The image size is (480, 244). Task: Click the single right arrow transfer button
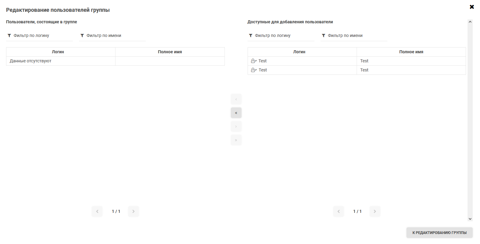(x=236, y=127)
